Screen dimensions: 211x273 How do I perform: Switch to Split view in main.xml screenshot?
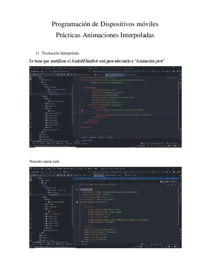[x=169, y=182]
